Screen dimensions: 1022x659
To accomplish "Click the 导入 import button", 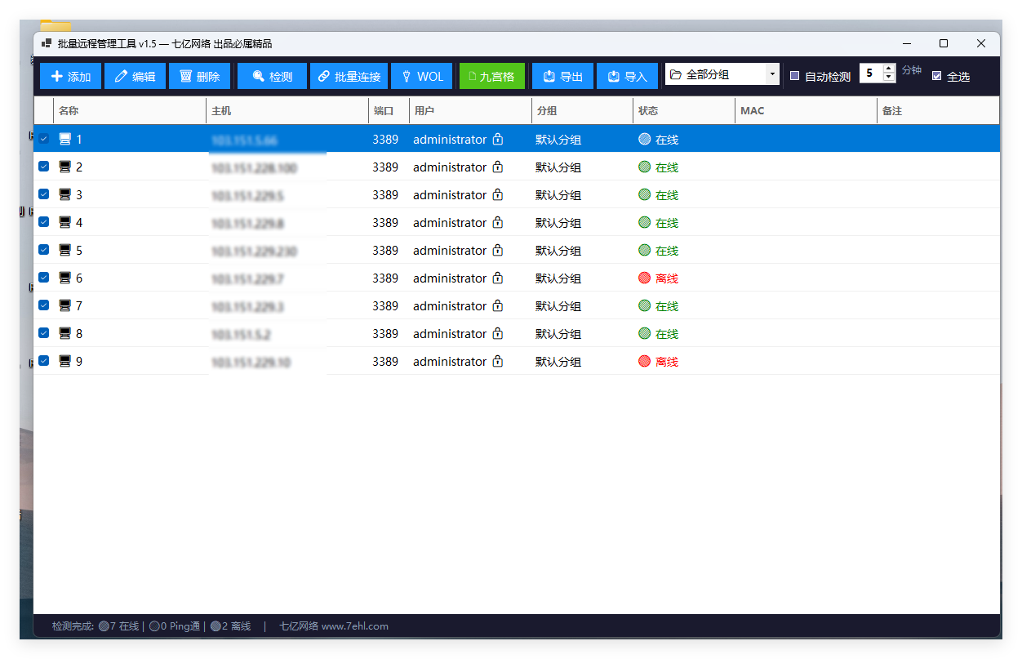I will pos(627,76).
